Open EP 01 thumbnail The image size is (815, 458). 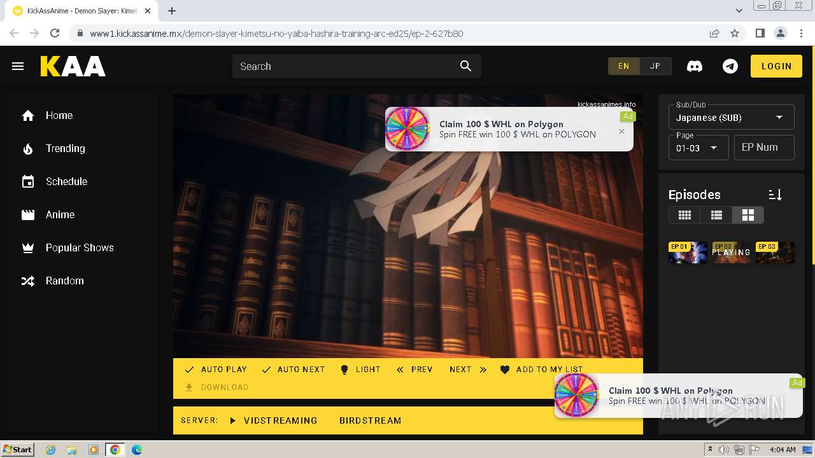pyautogui.click(x=688, y=252)
